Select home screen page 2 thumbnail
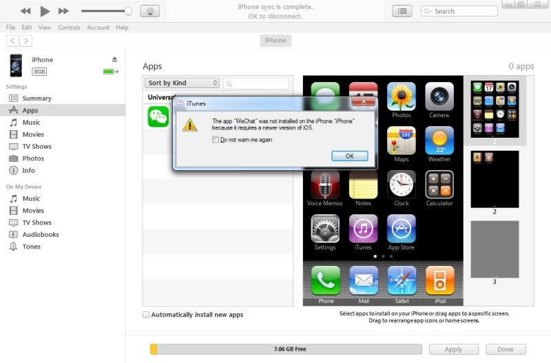 click(495, 179)
